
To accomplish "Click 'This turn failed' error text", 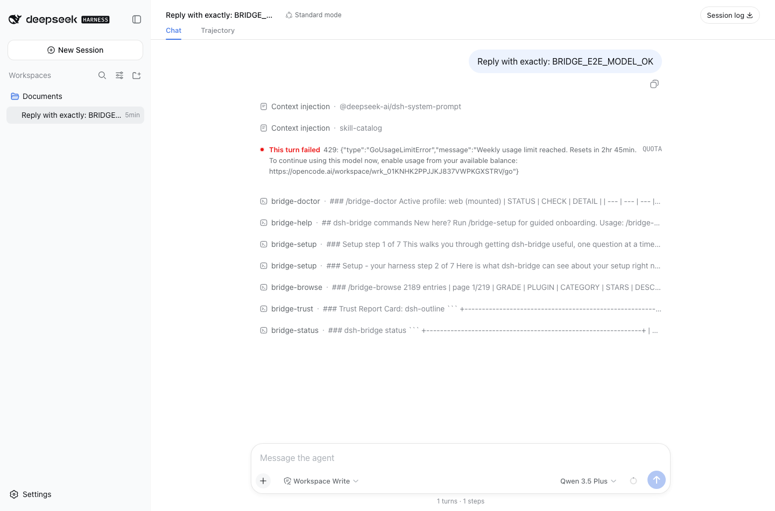I will pyautogui.click(x=294, y=150).
